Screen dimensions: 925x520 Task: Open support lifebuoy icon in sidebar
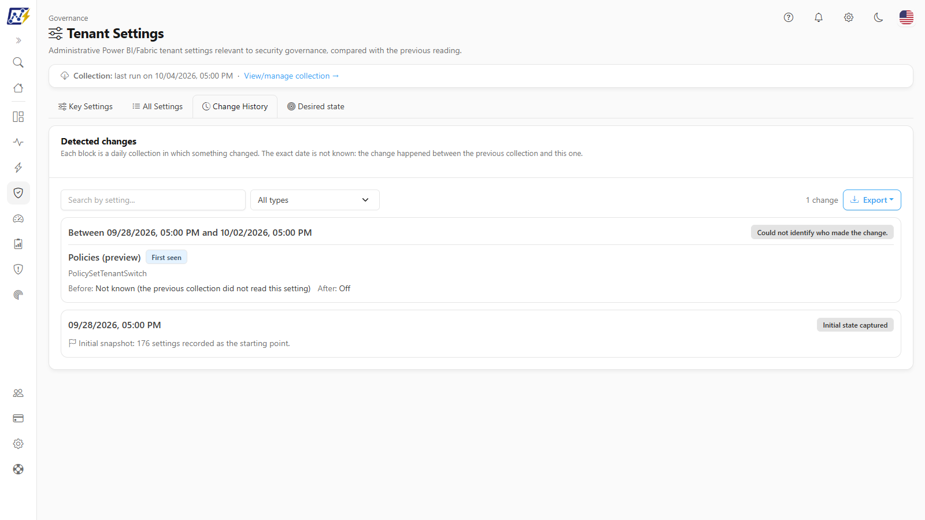coord(18,469)
